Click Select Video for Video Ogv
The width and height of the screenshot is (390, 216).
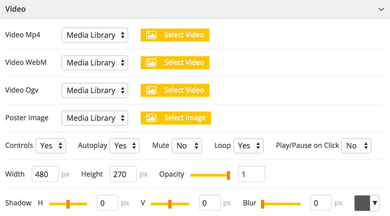175,90
